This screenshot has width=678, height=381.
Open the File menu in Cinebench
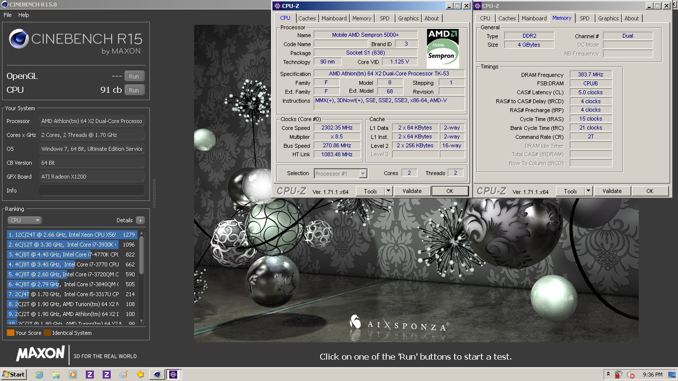click(x=7, y=15)
